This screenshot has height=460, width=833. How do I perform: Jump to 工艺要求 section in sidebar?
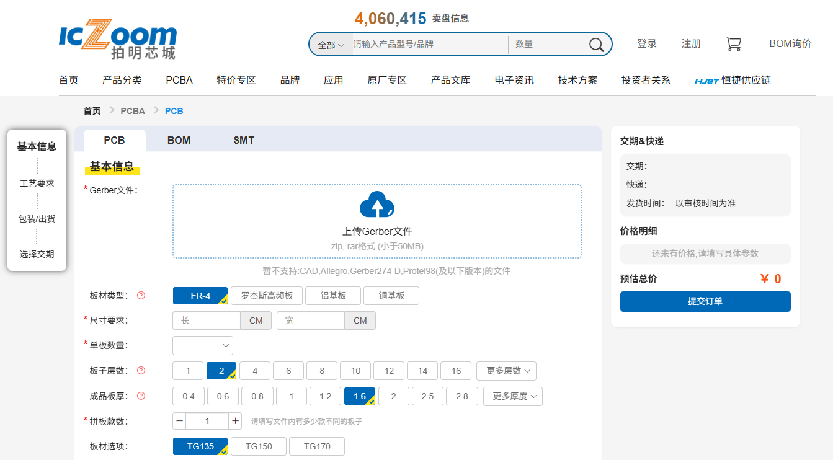(x=37, y=184)
